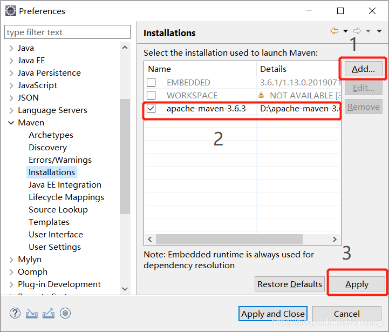The image size is (389, 332).
Task: Click the table horizontal scrollbar thumb
Action: click(229, 239)
